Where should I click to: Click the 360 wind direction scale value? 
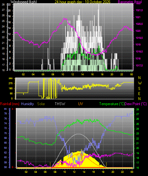click(10, 78)
